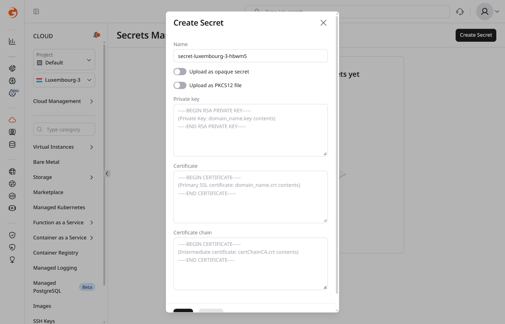505x324 pixels.
Task: Open Bare Metal in cloud menu
Action: pos(46,162)
